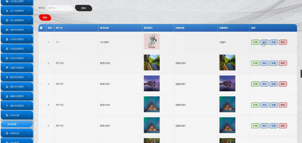This screenshot has height=143, width=302.
Task: Open the 回复图片 thumbnail for 用户名8
Action: pyautogui.click(x=227, y=63)
